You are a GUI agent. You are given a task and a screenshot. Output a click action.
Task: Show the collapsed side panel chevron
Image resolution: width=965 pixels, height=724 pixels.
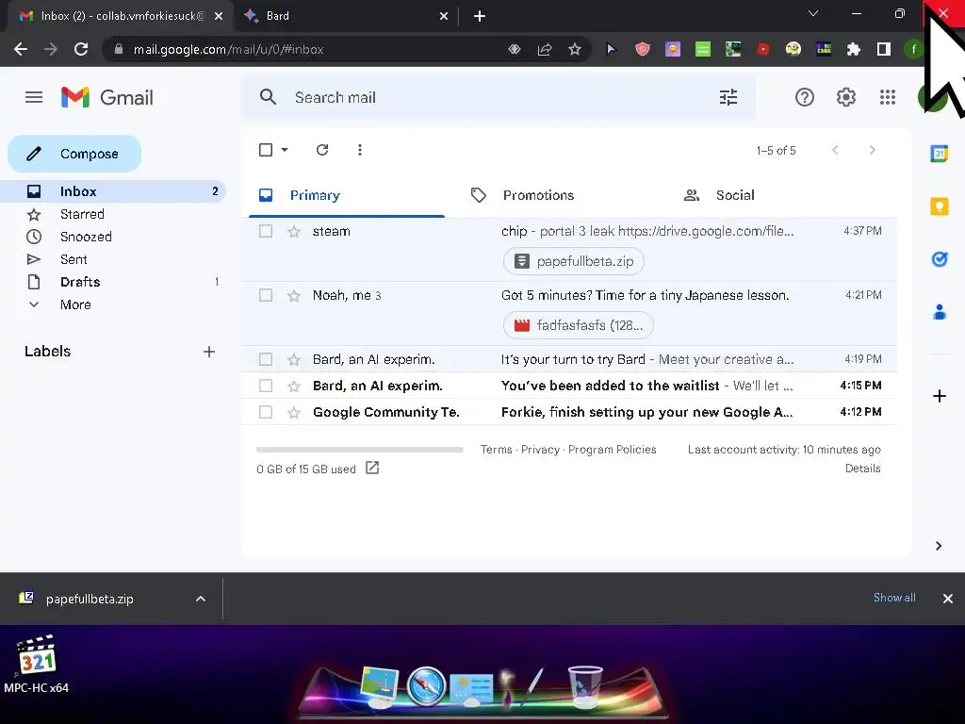939,546
